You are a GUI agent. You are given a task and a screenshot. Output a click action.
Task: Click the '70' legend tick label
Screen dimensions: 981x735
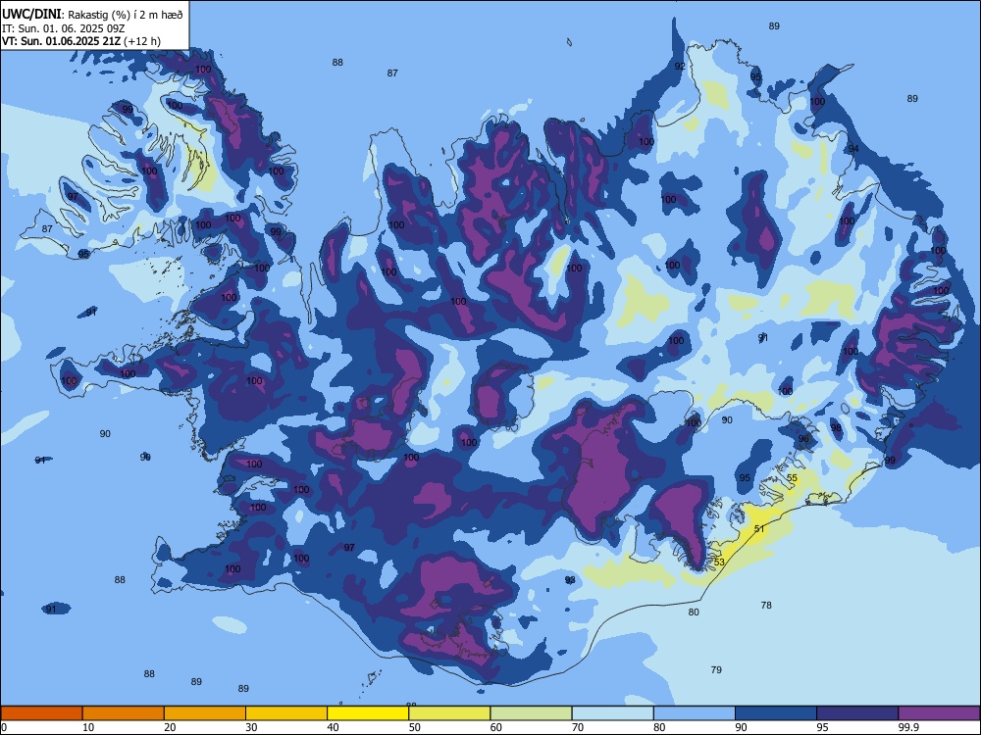(x=578, y=727)
